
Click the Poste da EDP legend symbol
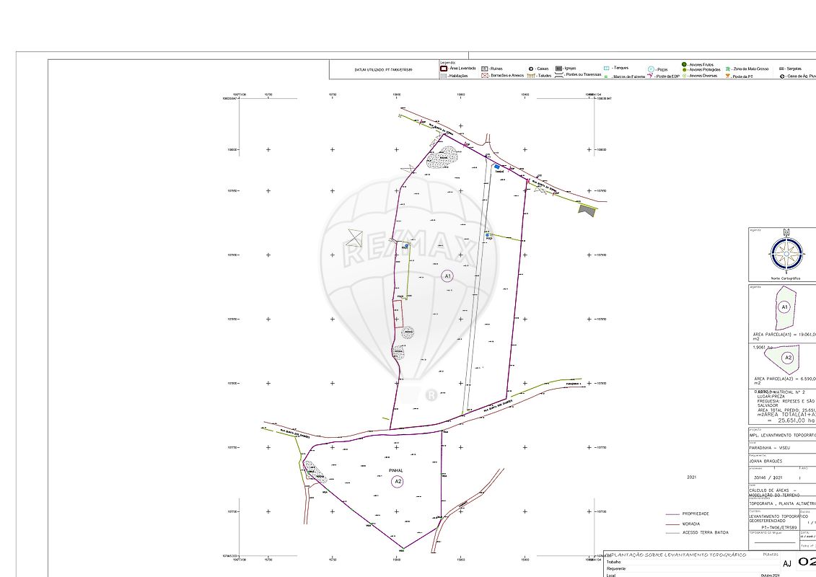click(651, 76)
